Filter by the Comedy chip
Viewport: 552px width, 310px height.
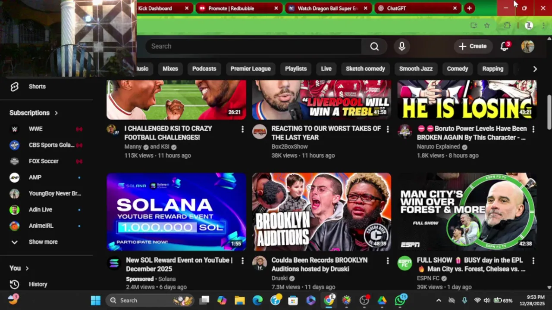458,68
